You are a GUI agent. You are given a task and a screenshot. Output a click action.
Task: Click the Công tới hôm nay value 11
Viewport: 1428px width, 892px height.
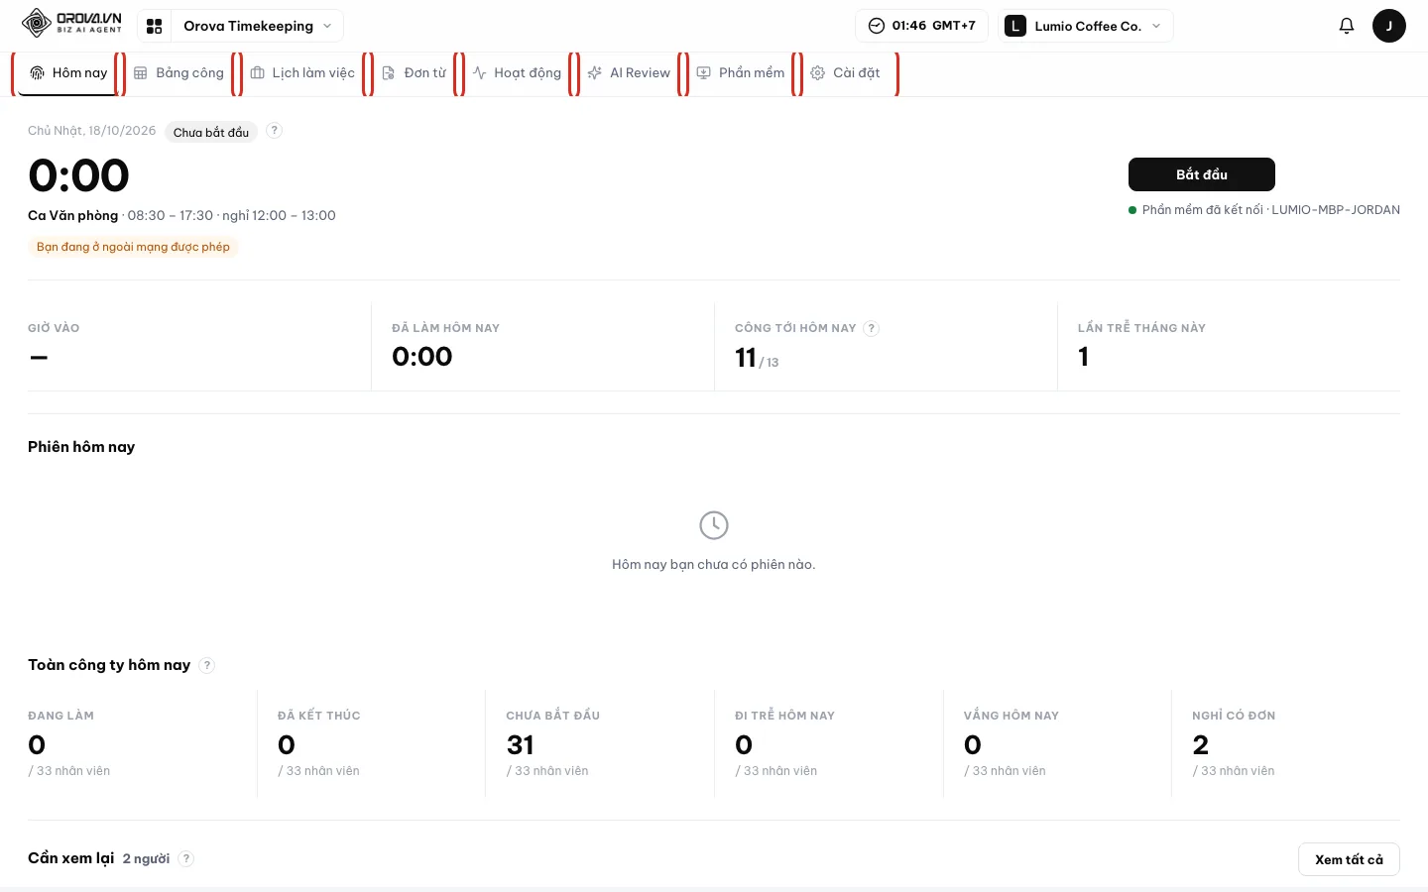click(x=746, y=357)
